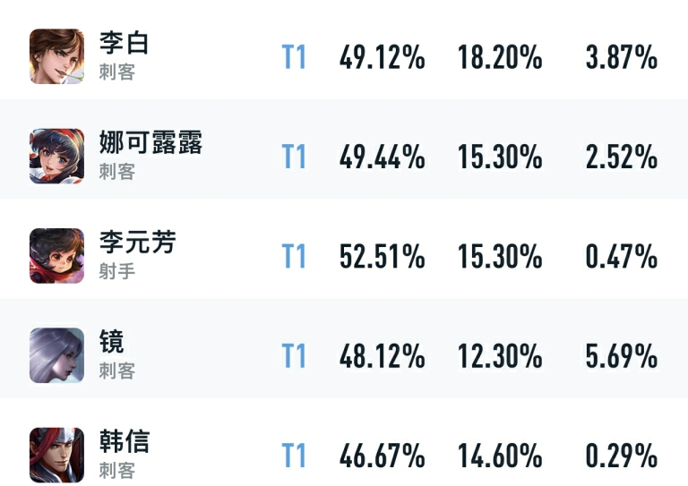The image size is (688, 486).
Task: Open 李元芳 hero avatar
Action: coord(56,255)
